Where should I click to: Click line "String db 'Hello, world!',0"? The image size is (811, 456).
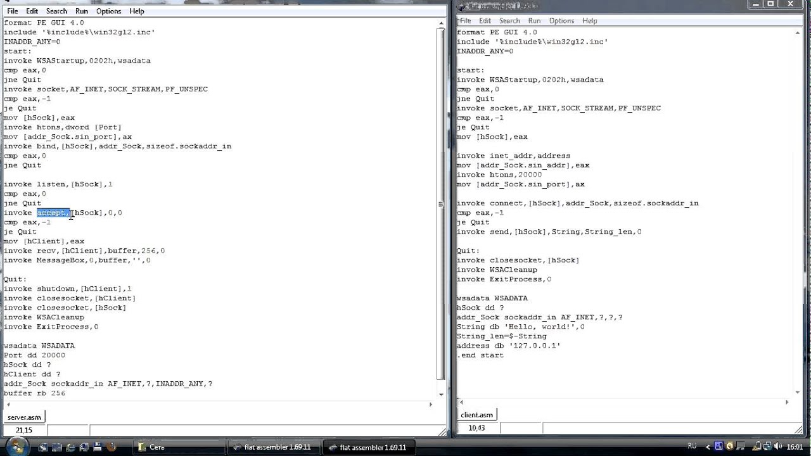coord(521,327)
